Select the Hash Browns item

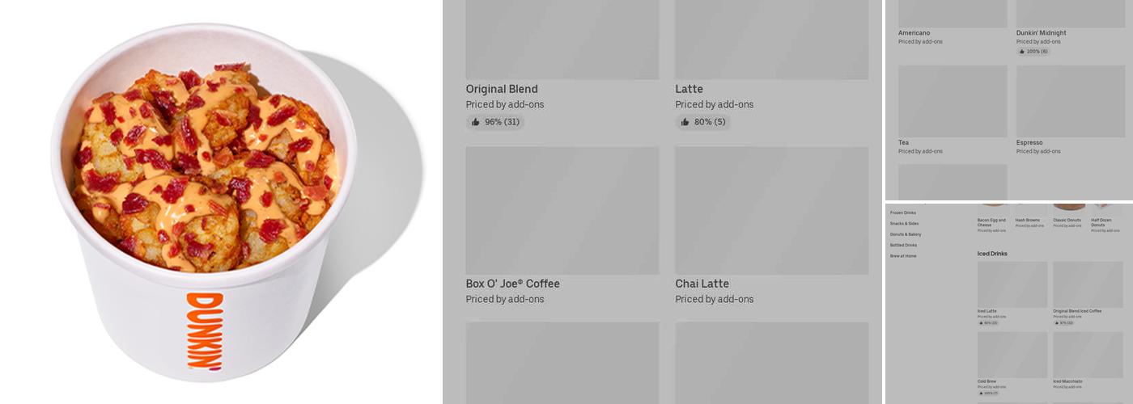pyautogui.click(x=1027, y=220)
